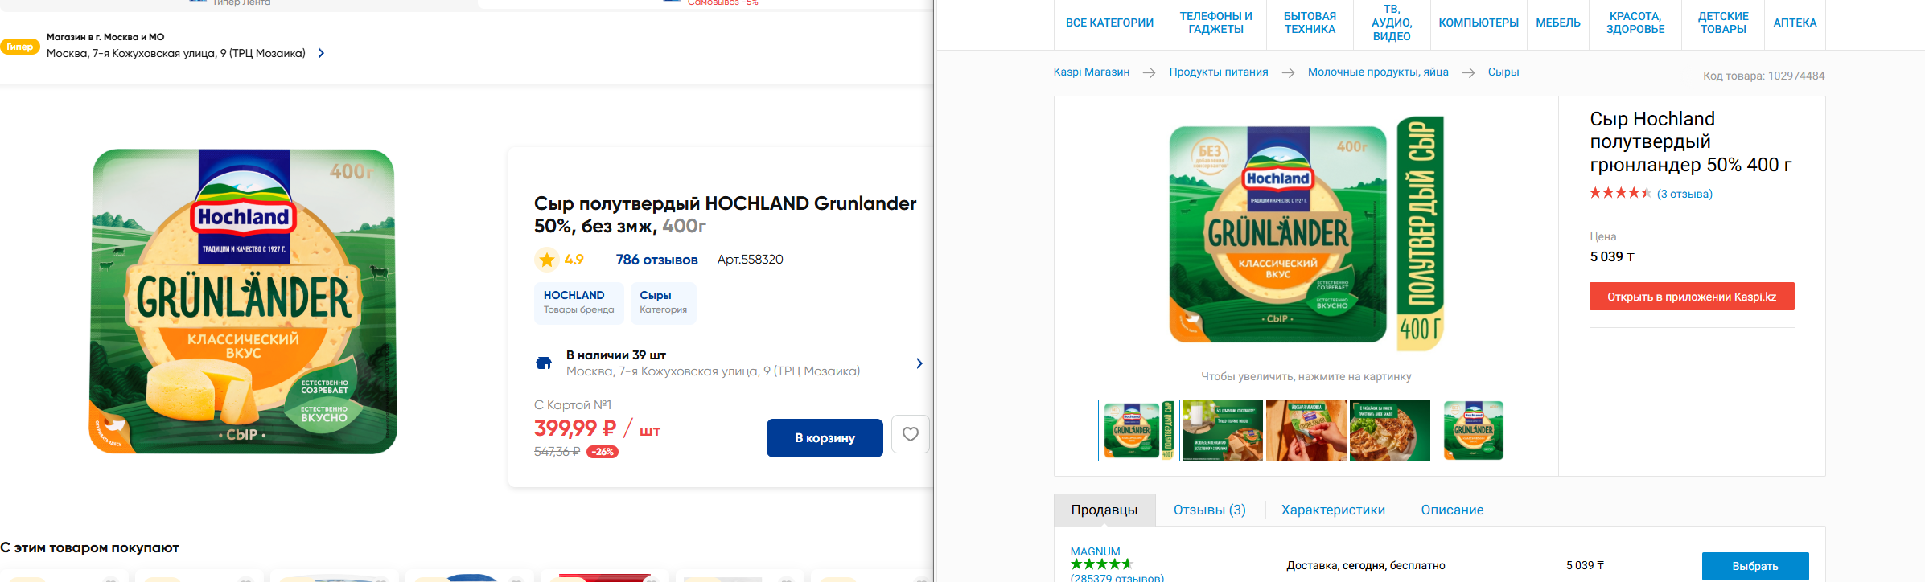Screen dimensions: 1925x582
Task: Select the first cheese package thumbnail
Action: pos(1139,431)
